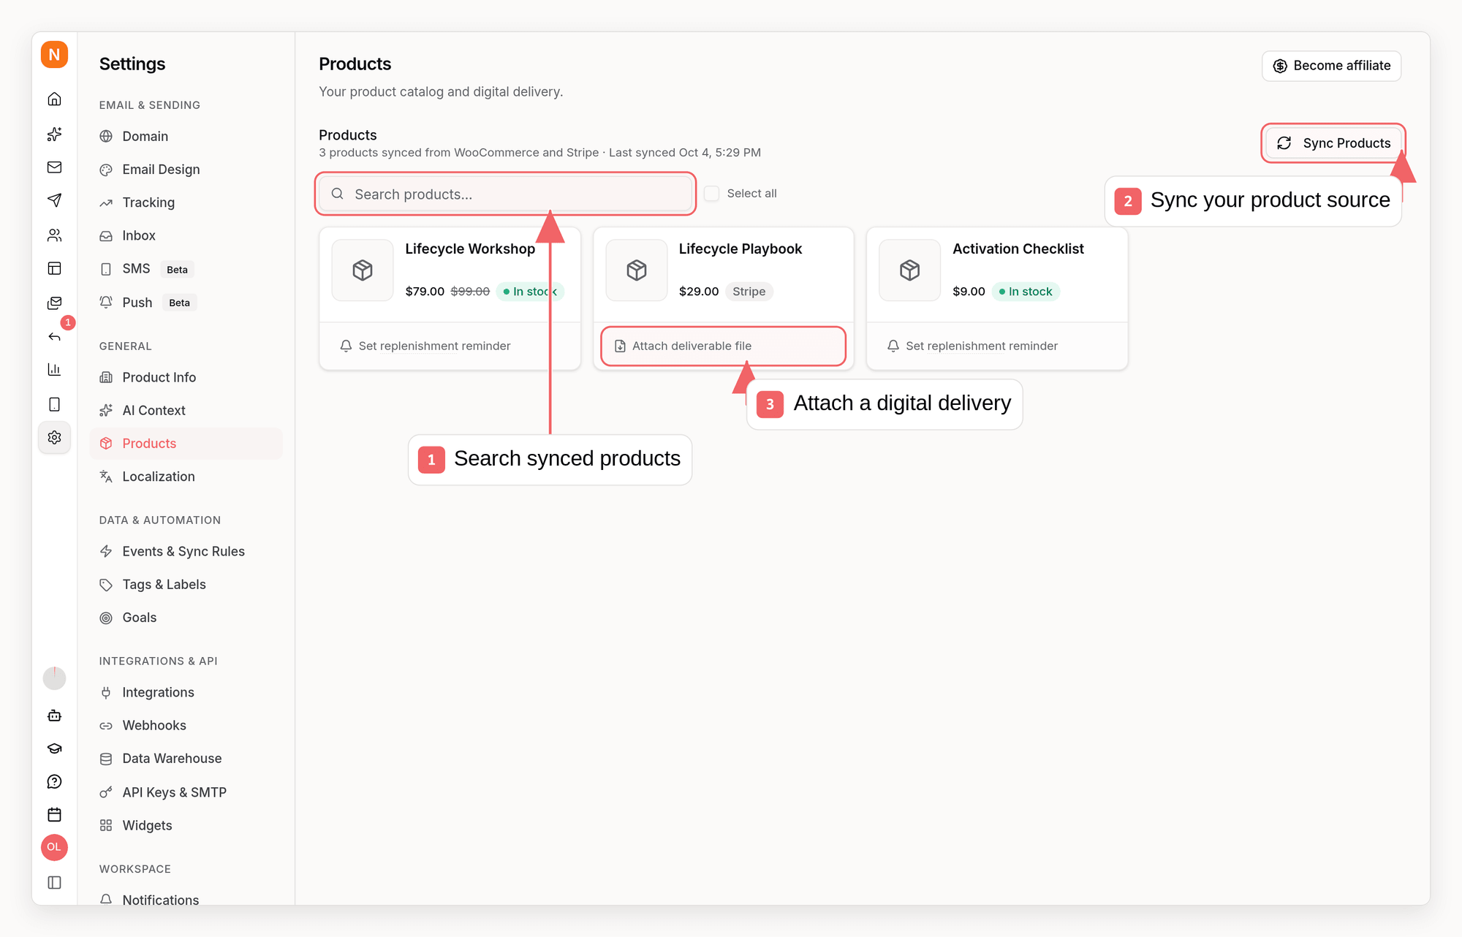Click the Lifecycle Workshop product box thumbnail
This screenshot has width=1462, height=937.
coord(363,270)
